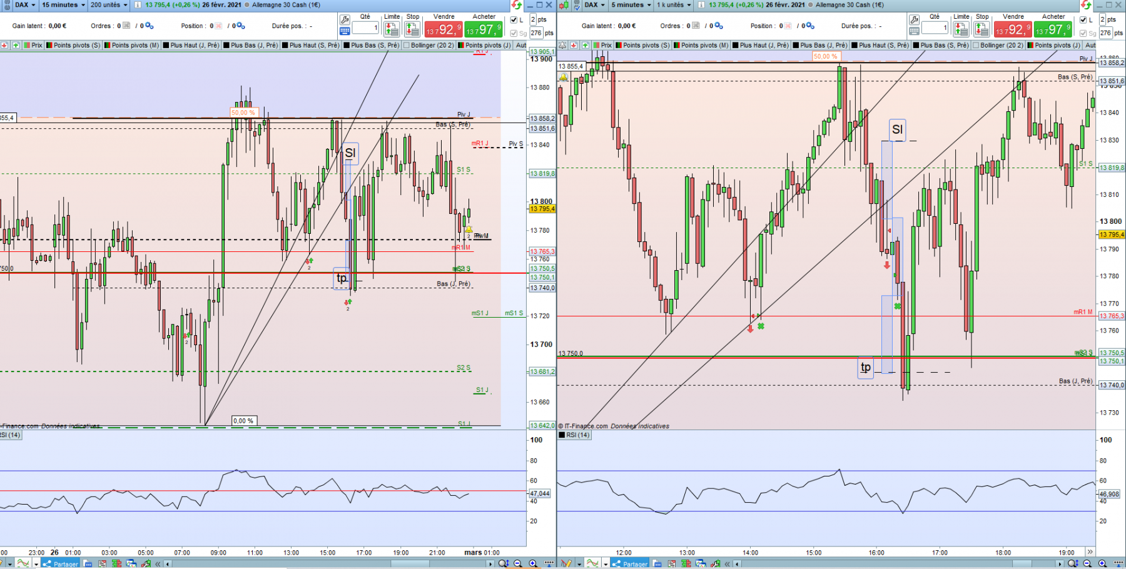Viewport: 1126px width, 569px height.
Task: Toggle the Sg checkbox in right order panel
Action: 1083,33
